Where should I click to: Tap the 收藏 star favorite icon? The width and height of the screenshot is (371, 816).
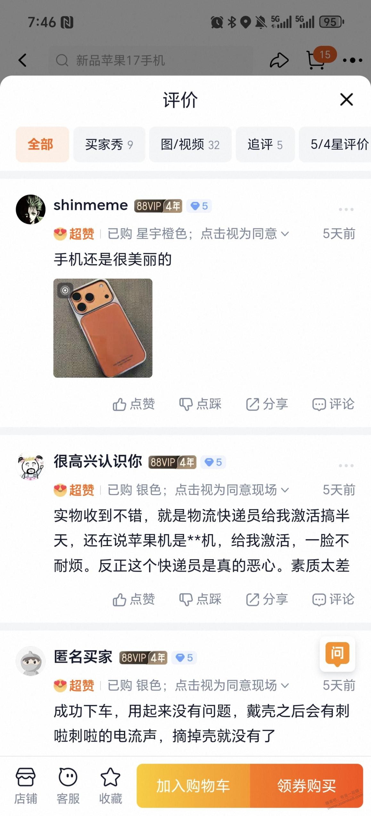pyautogui.click(x=111, y=786)
